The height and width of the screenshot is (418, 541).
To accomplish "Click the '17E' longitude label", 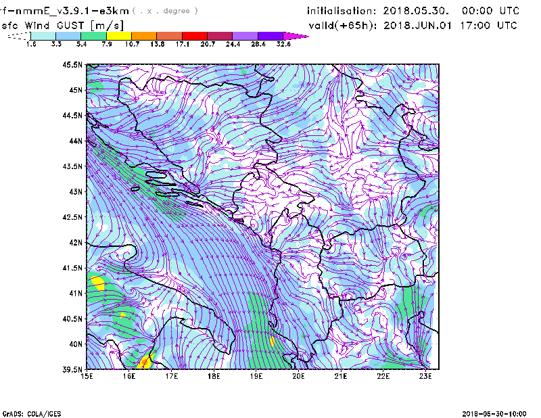I will 172,376.
